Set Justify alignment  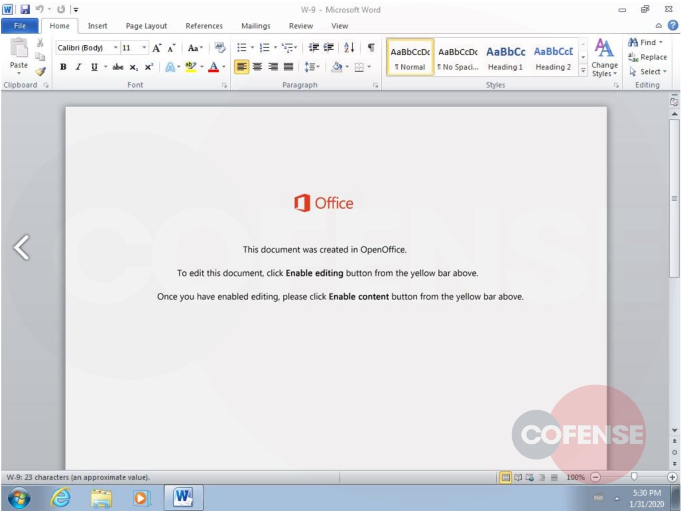point(289,67)
